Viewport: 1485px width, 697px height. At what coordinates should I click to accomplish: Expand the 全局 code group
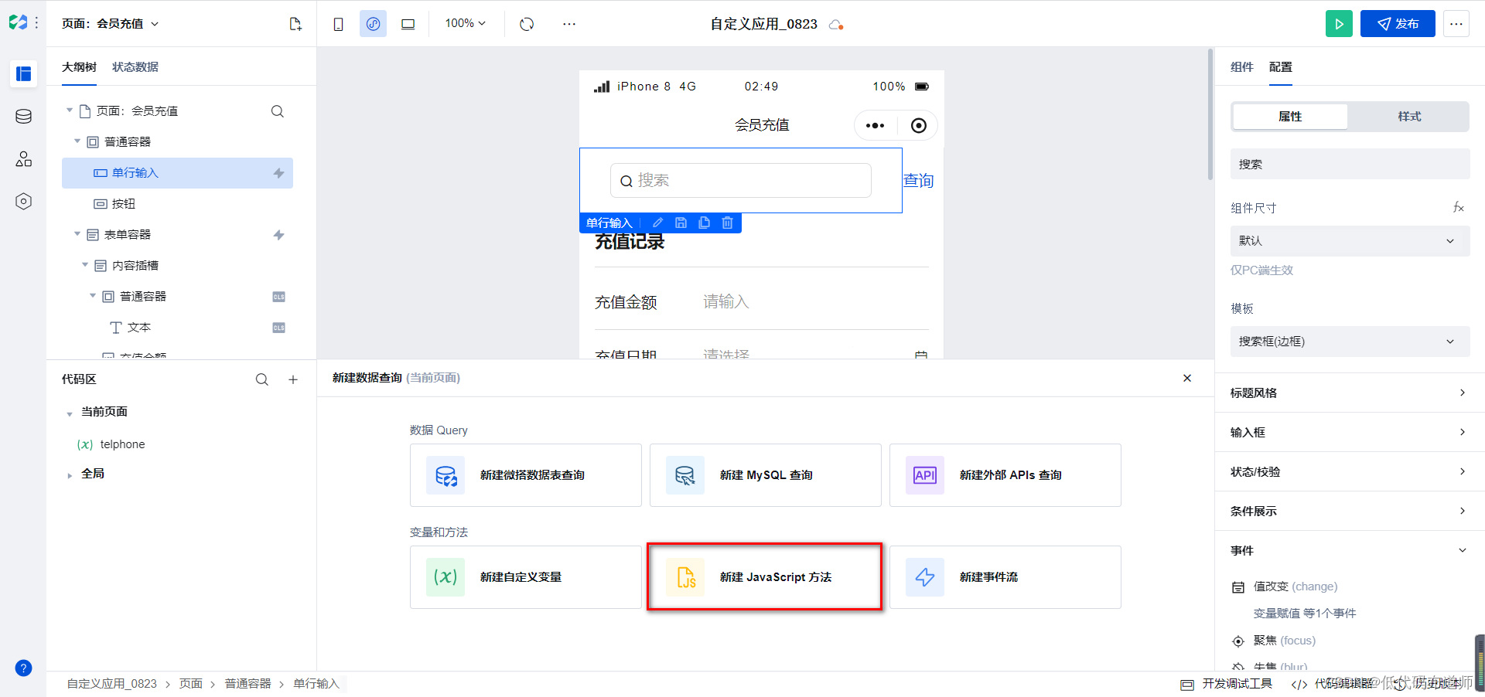click(x=70, y=475)
